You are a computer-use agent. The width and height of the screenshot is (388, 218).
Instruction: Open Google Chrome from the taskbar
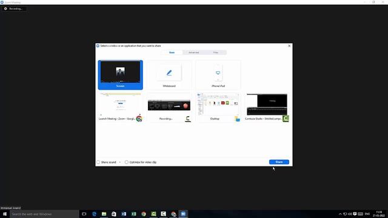coord(144,214)
